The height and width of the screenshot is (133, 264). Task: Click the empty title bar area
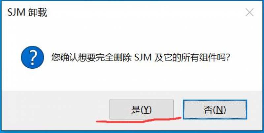point(145,12)
